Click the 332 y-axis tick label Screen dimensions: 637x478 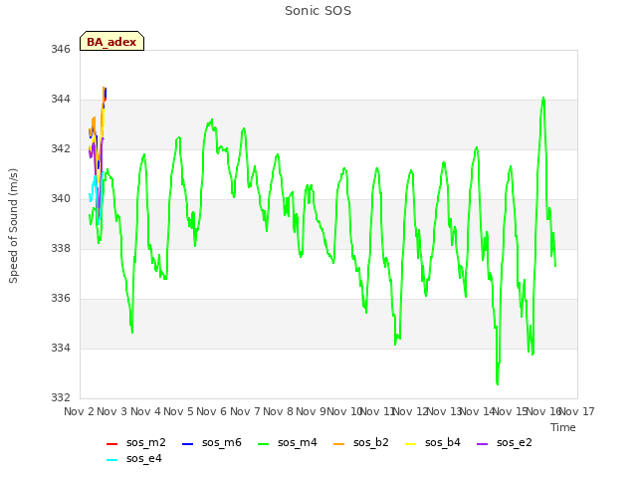click(61, 397)
